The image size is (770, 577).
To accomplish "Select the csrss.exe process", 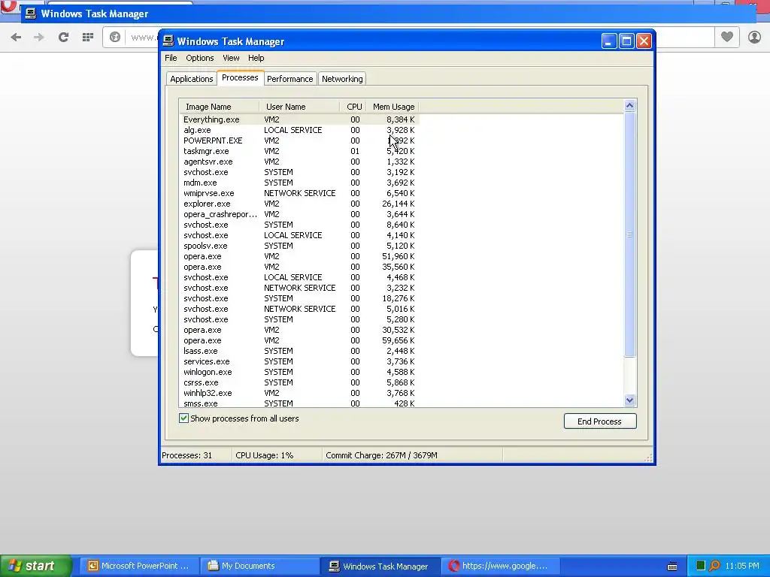I will (299, 382).
